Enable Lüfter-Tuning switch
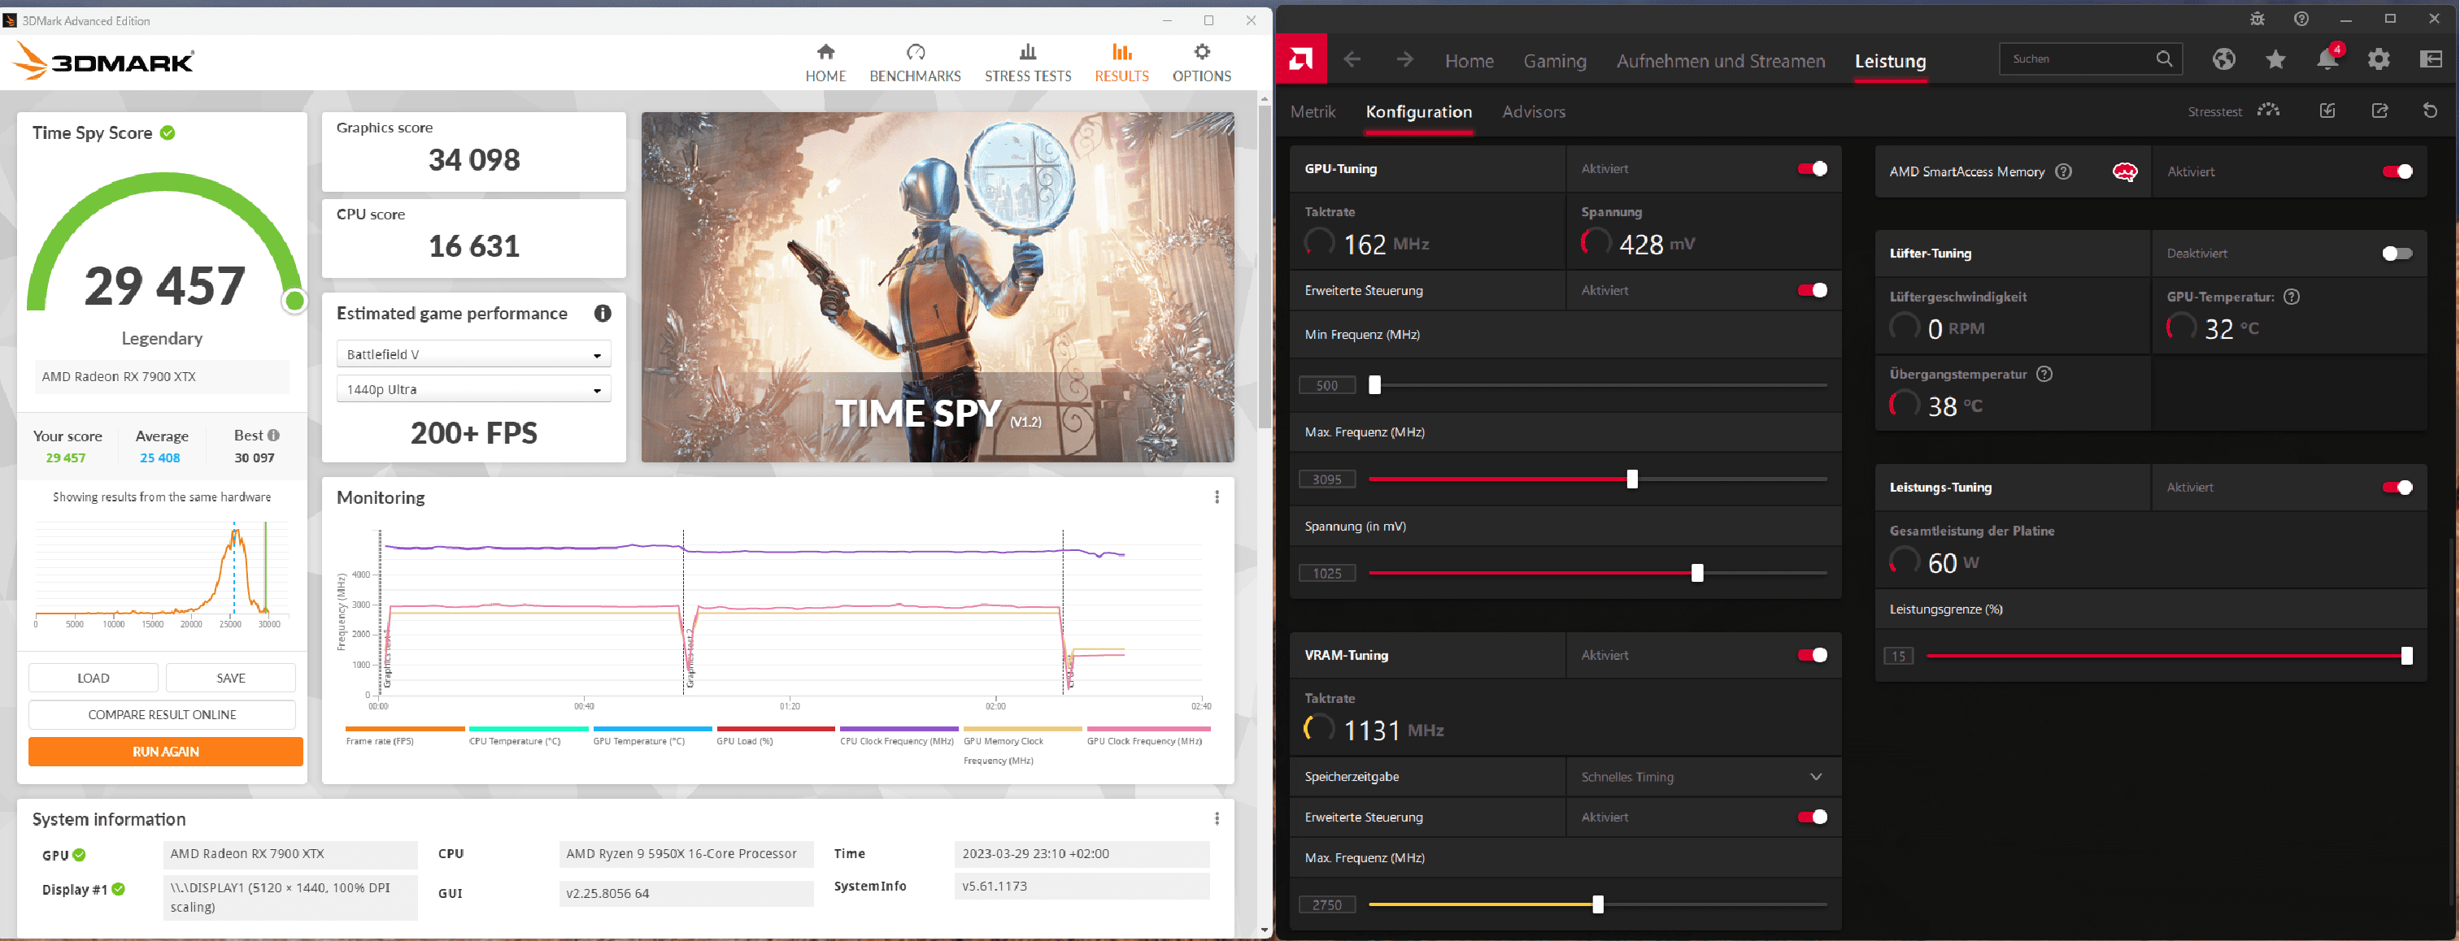Viewport: 2460px width, 941px height. 2397,253
